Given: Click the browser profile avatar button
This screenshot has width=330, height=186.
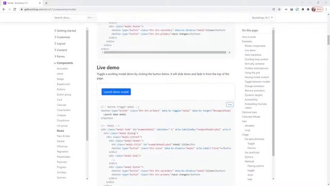Looking at the screenshot, I should (317, 9).
